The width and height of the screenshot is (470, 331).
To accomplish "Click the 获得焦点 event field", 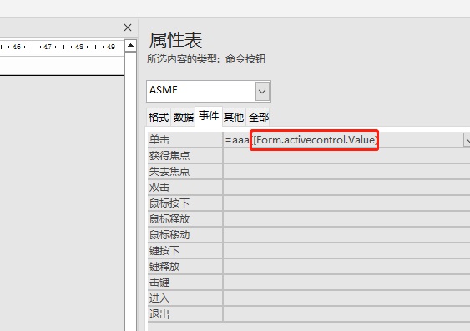I will point(346,156).
